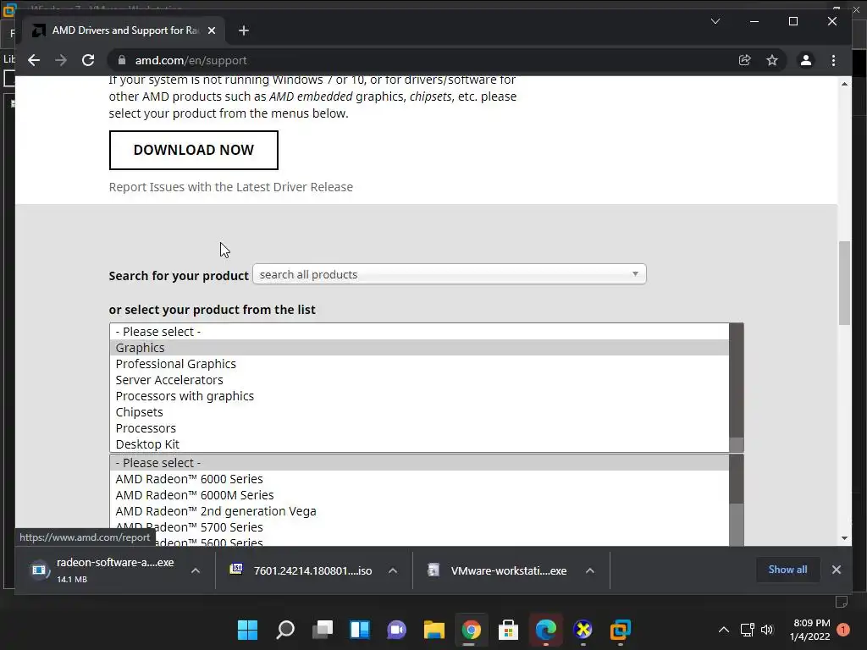
Task: Select AMD Radeon 6000 Series
Action: [x=419, y=479]
